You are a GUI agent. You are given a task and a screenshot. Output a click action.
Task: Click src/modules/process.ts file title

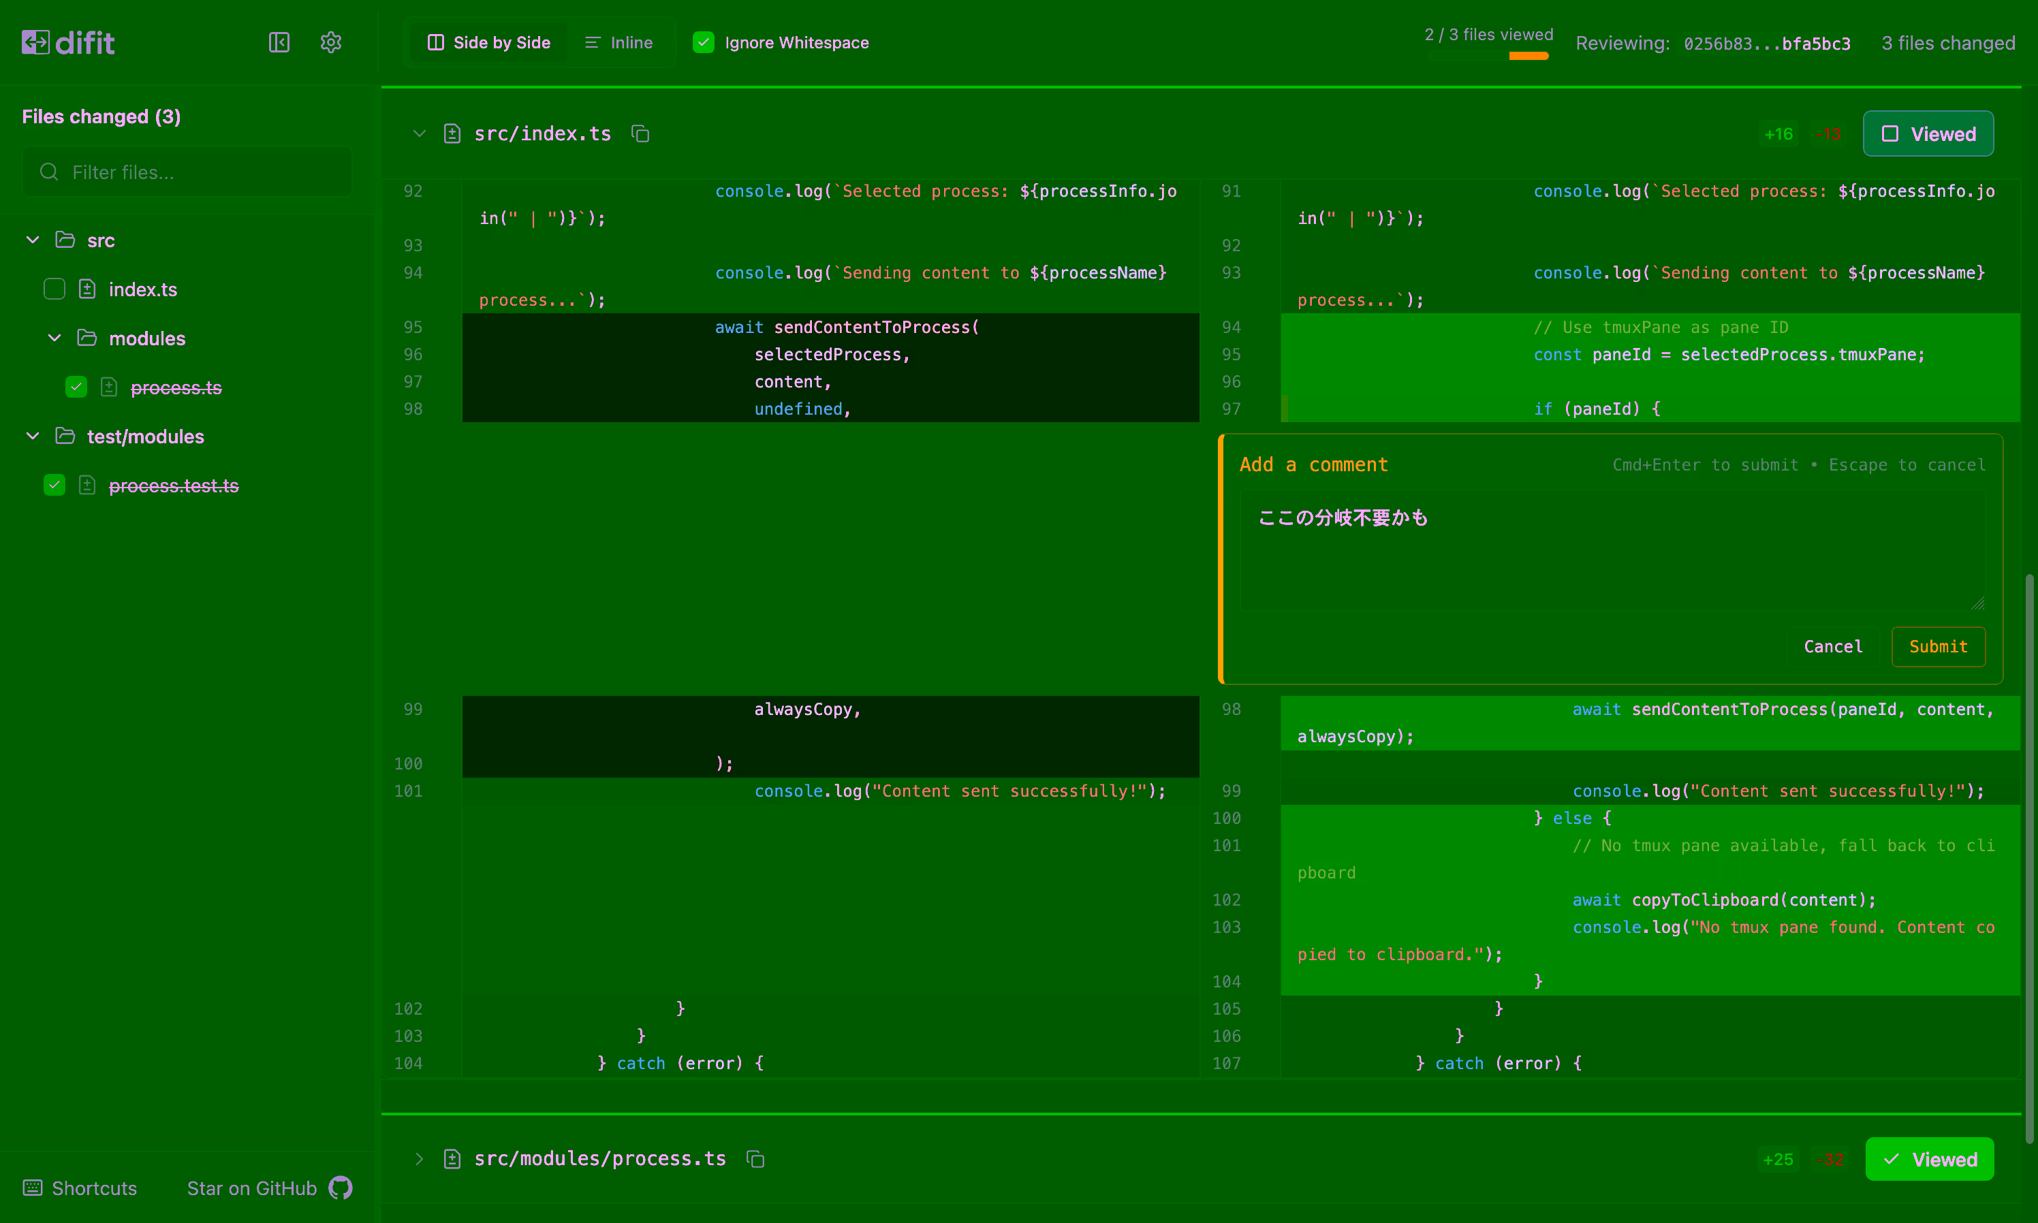tap(600, 1159)
